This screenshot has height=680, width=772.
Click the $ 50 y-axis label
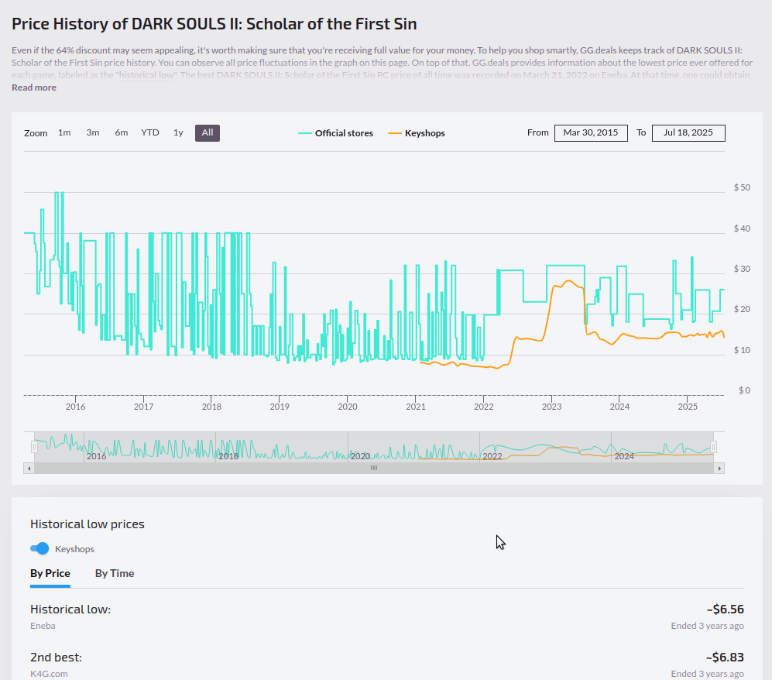742,187
